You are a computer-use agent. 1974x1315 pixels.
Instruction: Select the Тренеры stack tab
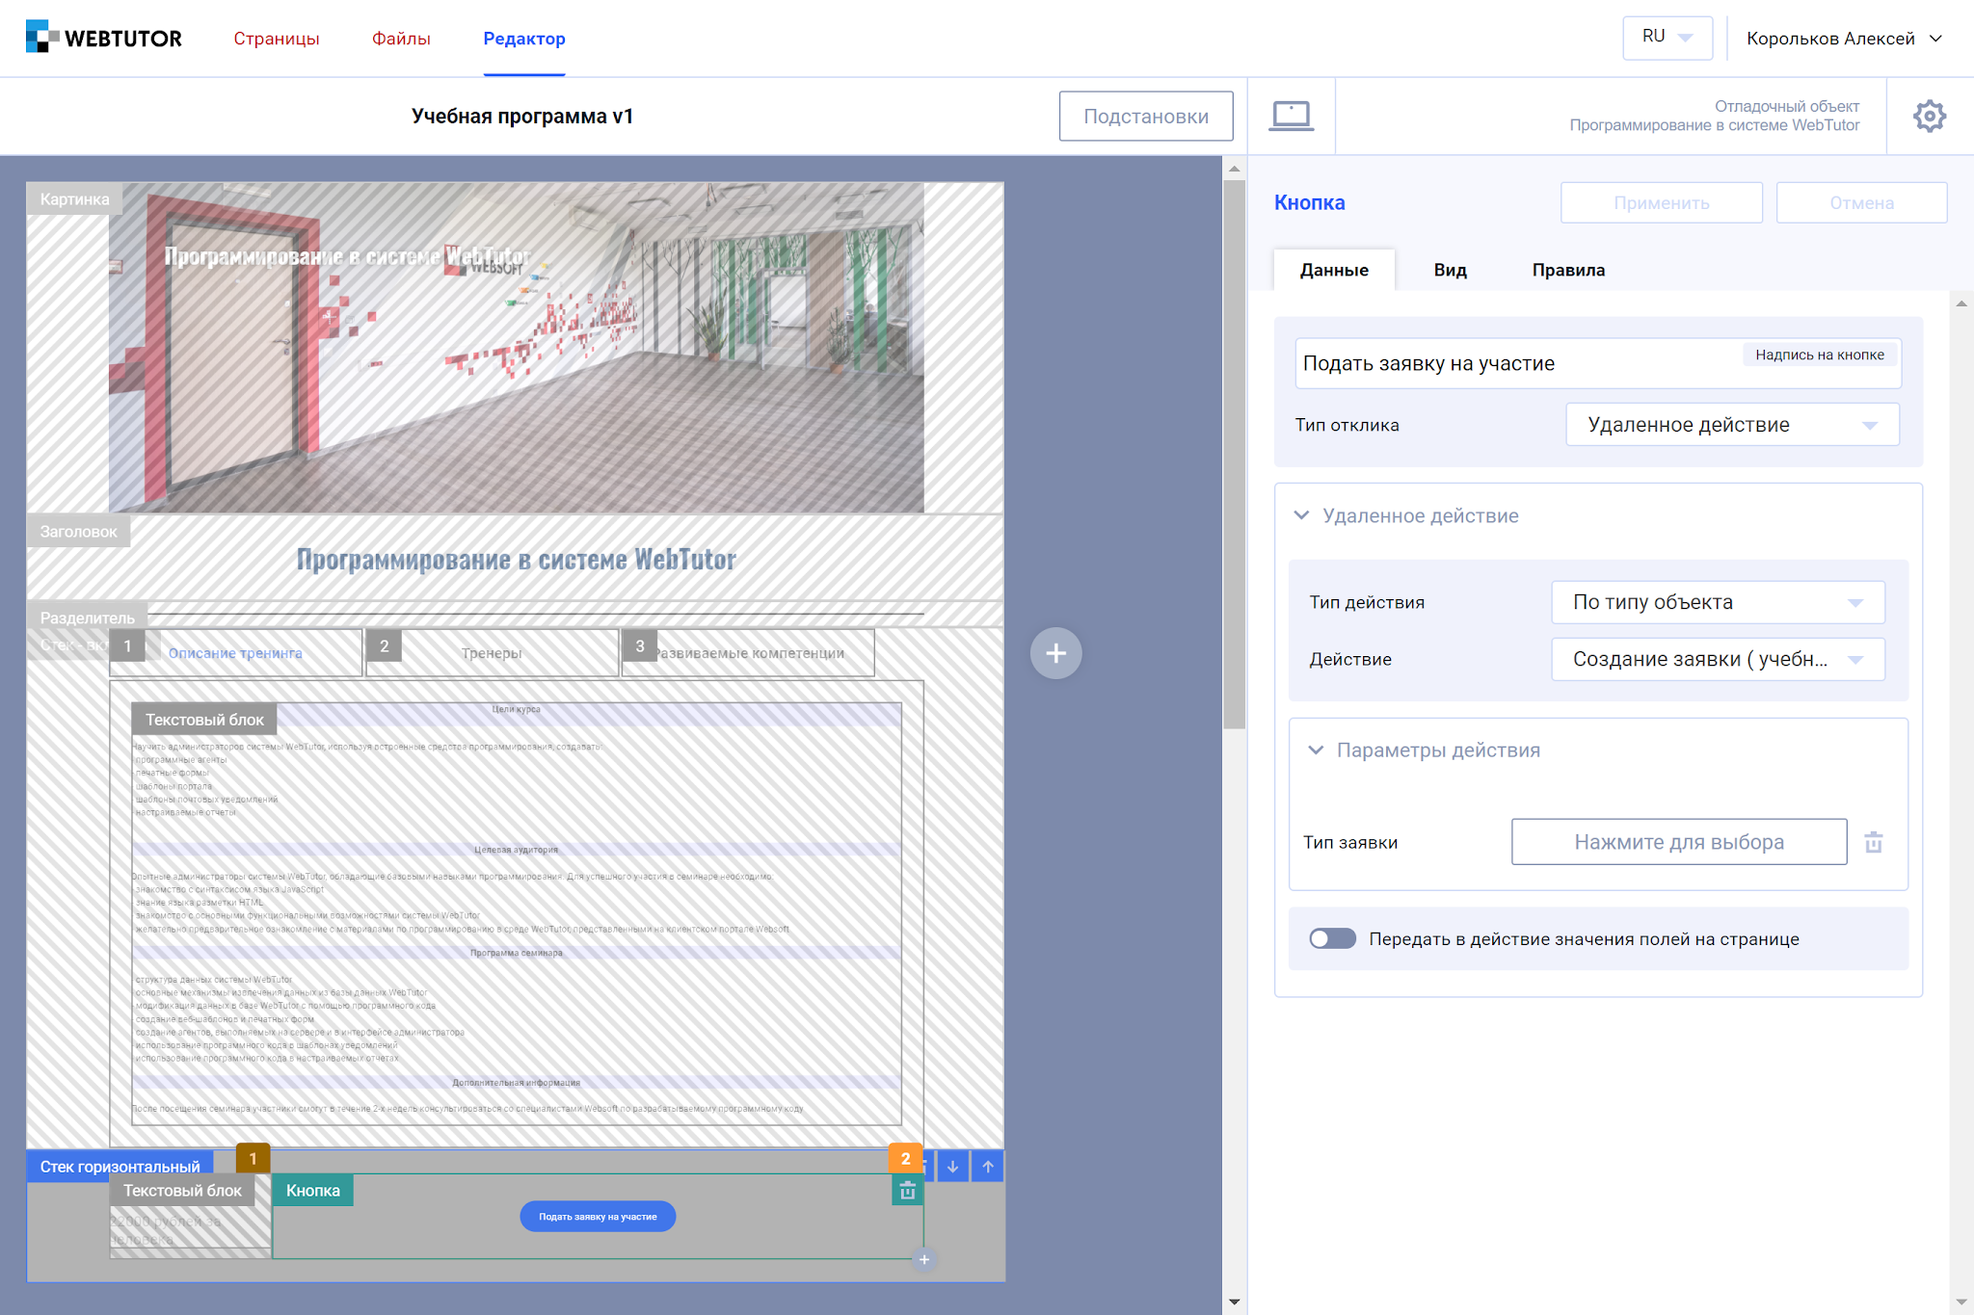(492, 652)
